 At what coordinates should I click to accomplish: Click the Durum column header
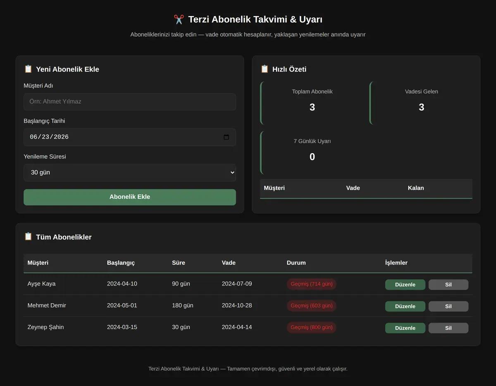296,263
